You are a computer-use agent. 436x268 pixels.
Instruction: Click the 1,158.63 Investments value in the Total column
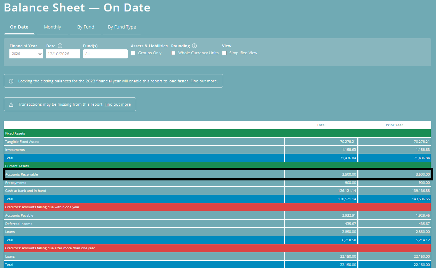click(x=349, y=150)
